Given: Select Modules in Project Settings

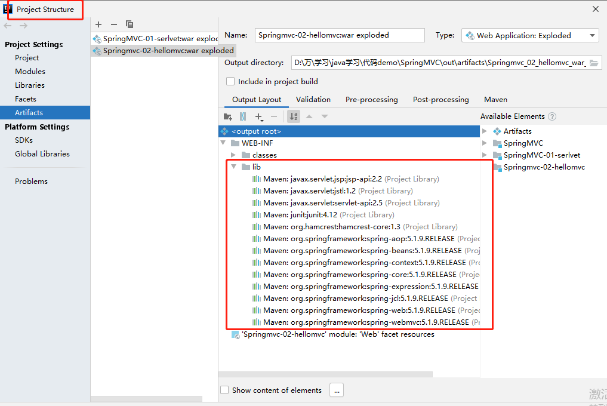Looking at the screenshot, I should (x=30, y=71).
